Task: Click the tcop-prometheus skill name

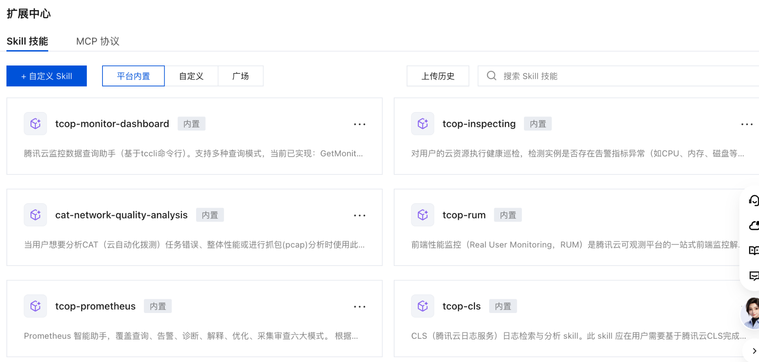Action: [95, 306]
